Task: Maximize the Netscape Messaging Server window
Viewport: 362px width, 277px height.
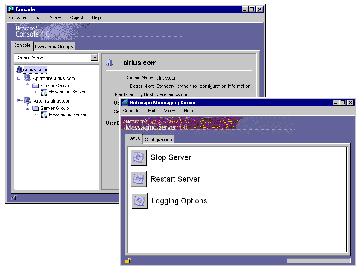Action: [x=343, y=103]
